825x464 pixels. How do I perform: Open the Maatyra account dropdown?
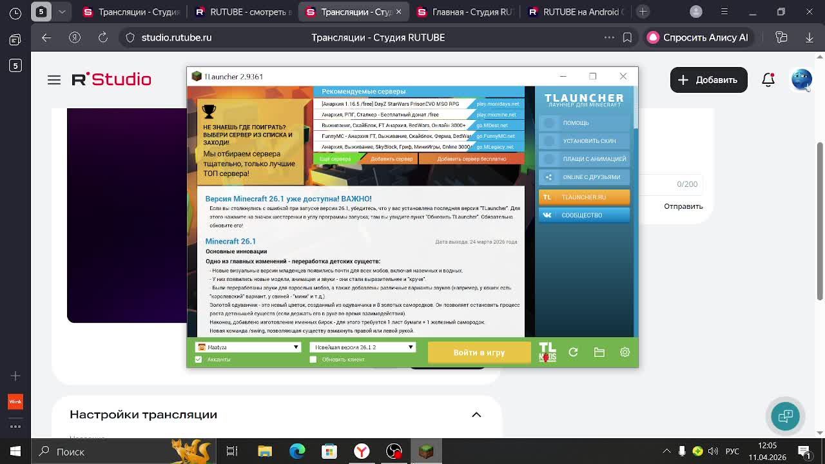pyautogui.click(x=248, y=347)
